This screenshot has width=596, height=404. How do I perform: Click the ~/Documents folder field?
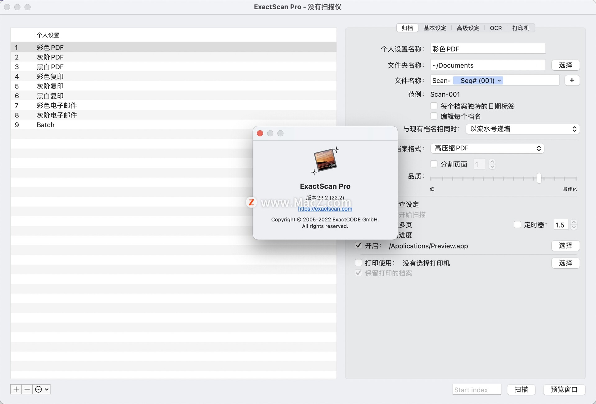[x=488, y=65]
